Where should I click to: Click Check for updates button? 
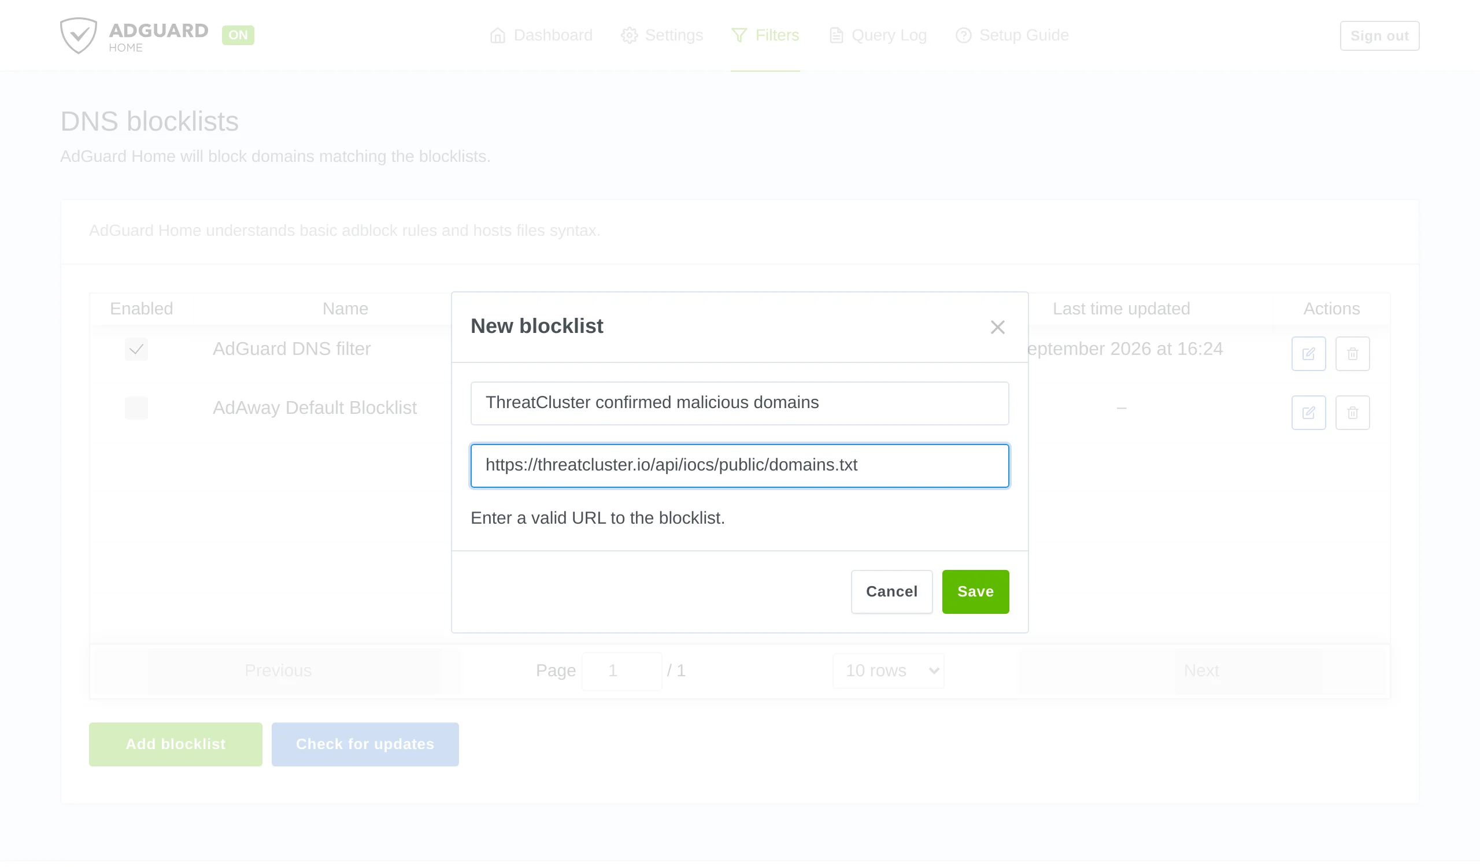365,744
